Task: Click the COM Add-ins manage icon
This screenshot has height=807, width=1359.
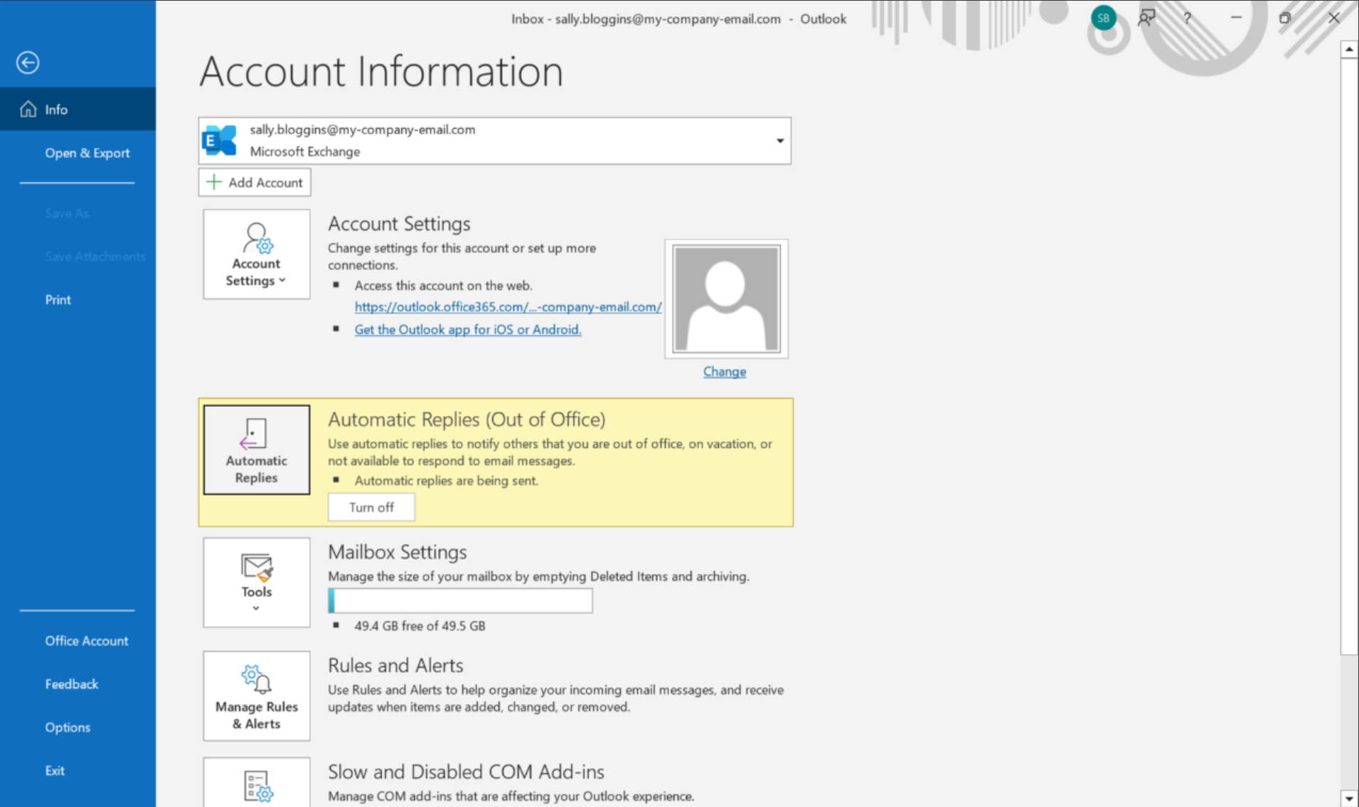Action: (257, 785)
